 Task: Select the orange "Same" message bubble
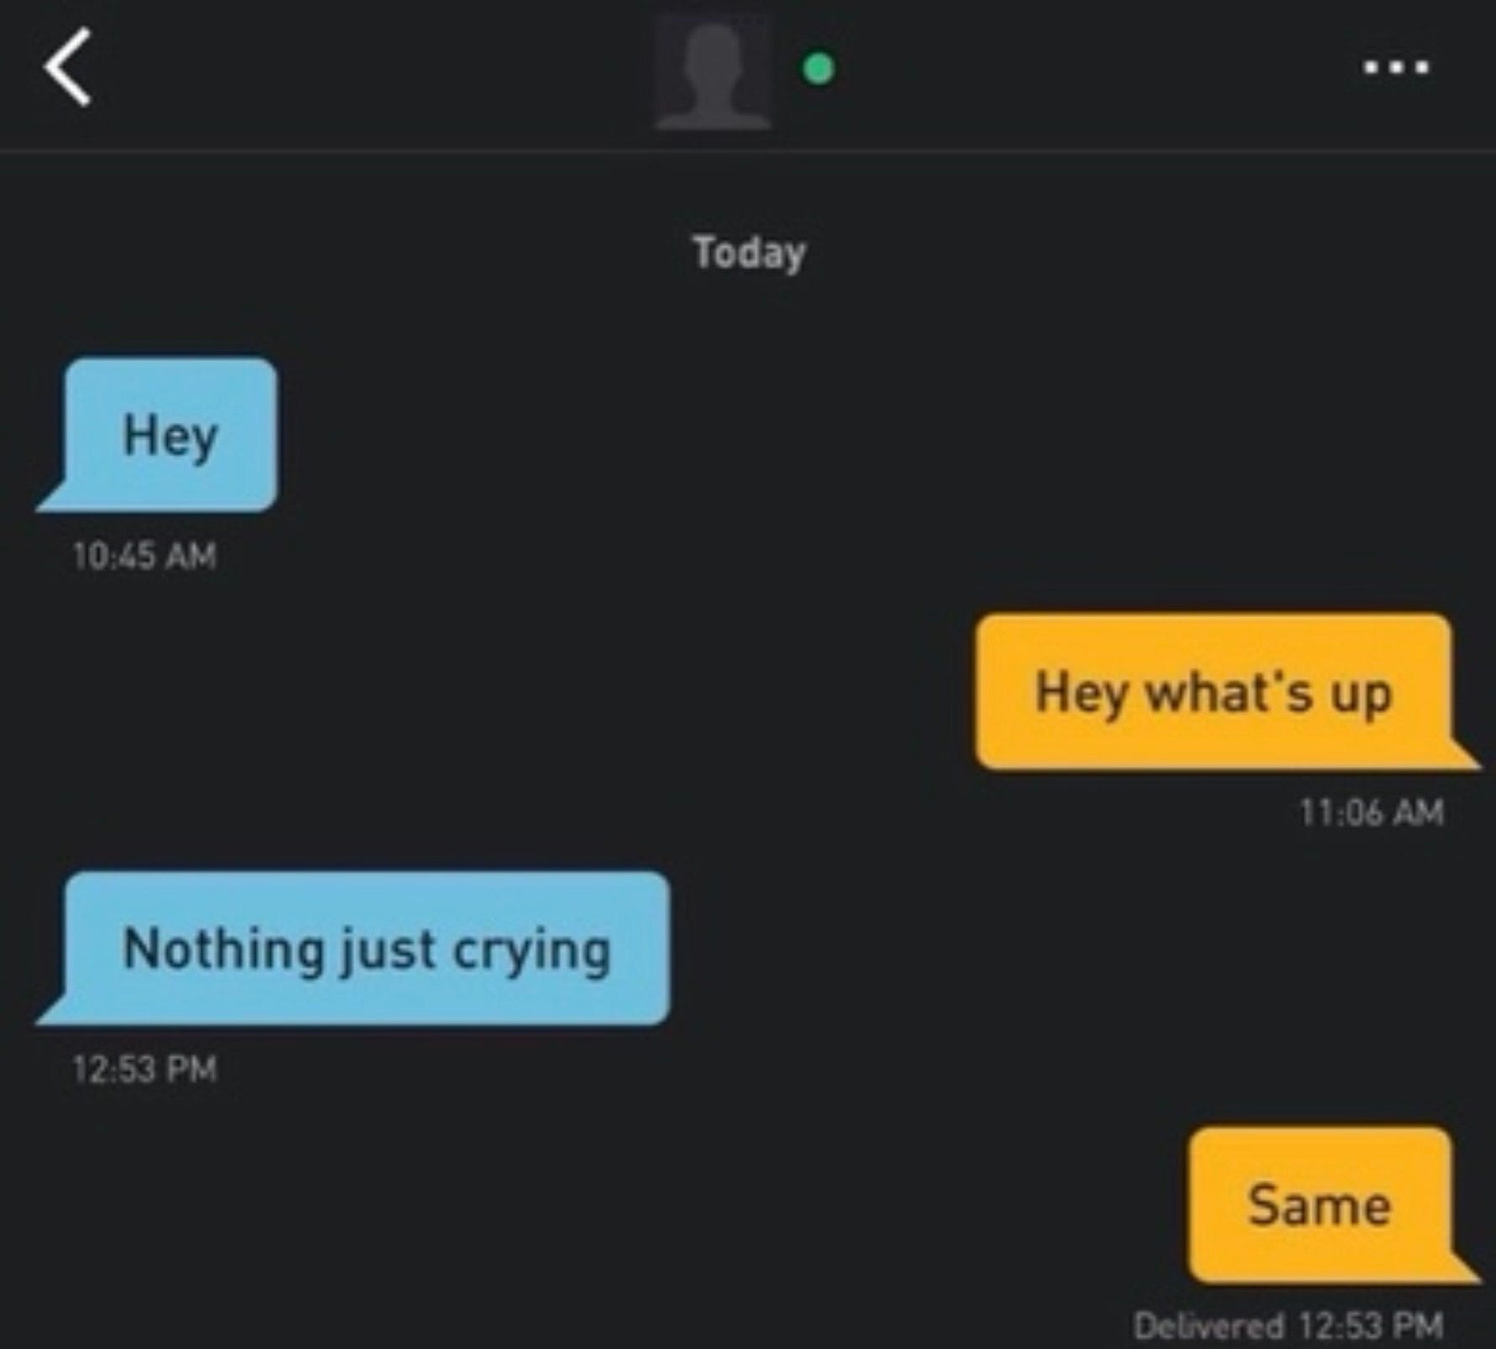coord(1335,1205)
